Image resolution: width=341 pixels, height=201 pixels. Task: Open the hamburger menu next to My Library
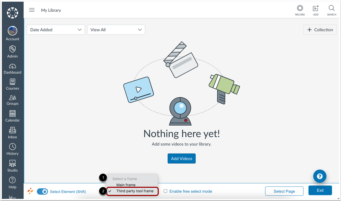[x=32, y=10]
